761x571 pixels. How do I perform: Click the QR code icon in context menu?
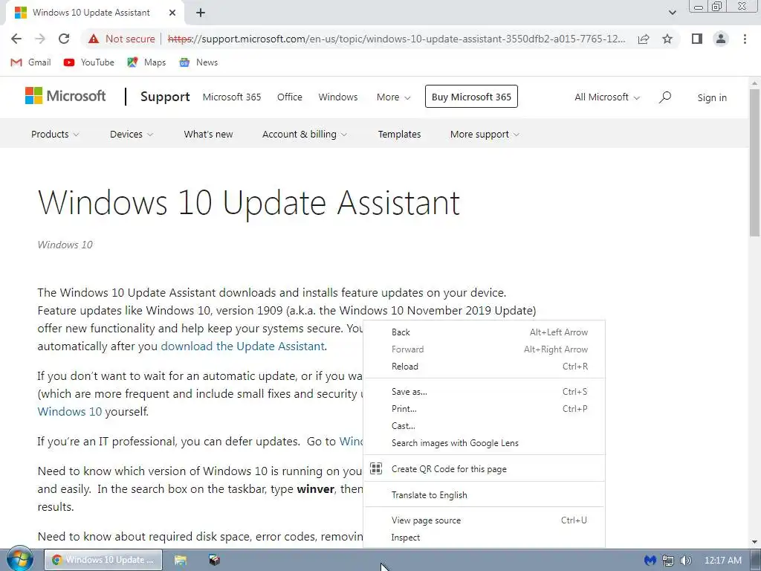[x=376, y=468]
